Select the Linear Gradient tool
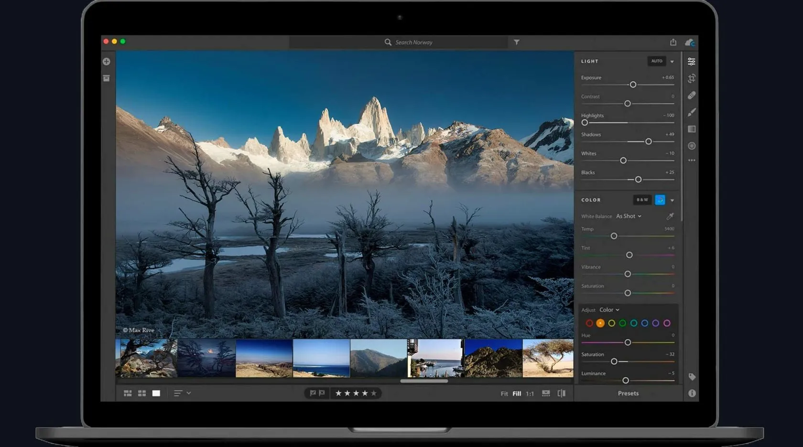 691,129
